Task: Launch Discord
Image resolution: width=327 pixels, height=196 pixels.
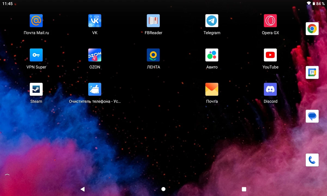Action: (270, 90)
